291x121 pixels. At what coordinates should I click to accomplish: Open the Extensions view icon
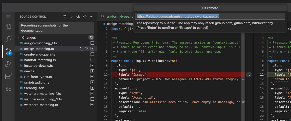[8, 76]
